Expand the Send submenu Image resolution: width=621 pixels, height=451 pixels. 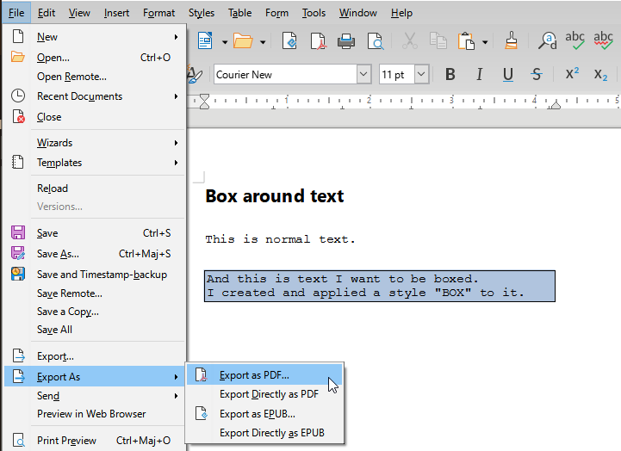(95, 396)
